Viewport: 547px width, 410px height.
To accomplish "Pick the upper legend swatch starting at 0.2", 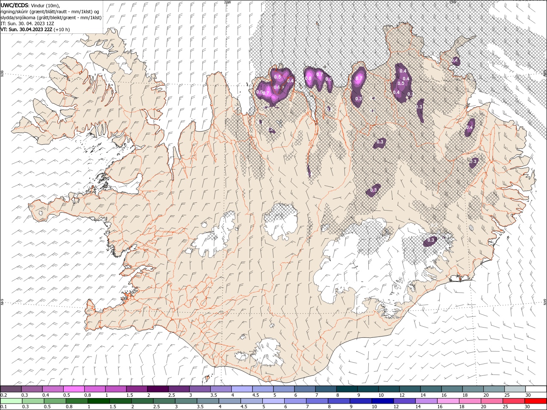I will click(x=11, y=389).
